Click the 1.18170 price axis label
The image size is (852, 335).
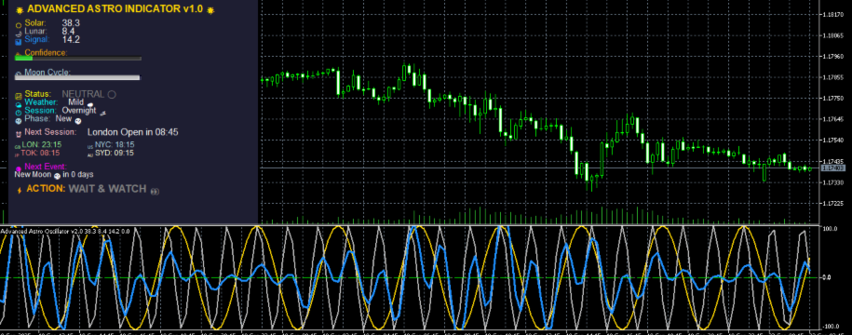click(834, 15)
